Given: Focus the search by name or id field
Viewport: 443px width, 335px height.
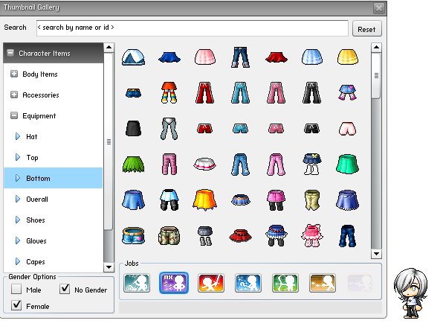Looking at the screenshot, I should click(192, 28).
